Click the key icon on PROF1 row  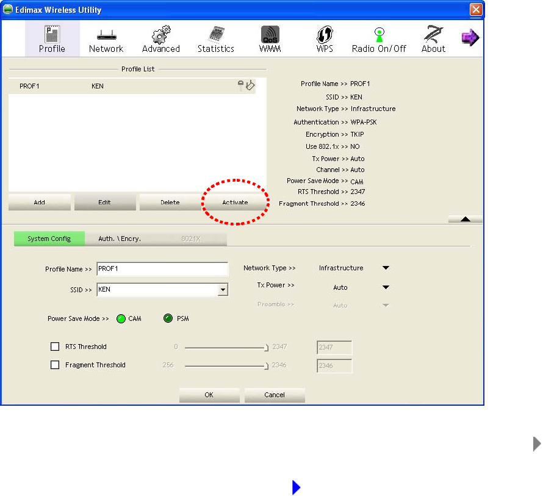[240, 85]
